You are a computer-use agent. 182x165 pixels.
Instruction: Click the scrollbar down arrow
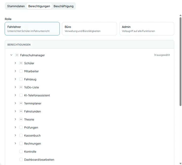click(x=180, y=163)
